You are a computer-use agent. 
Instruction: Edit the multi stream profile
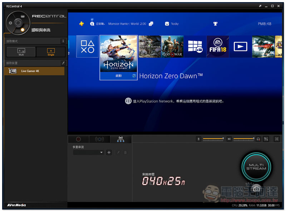click(118, 152)
